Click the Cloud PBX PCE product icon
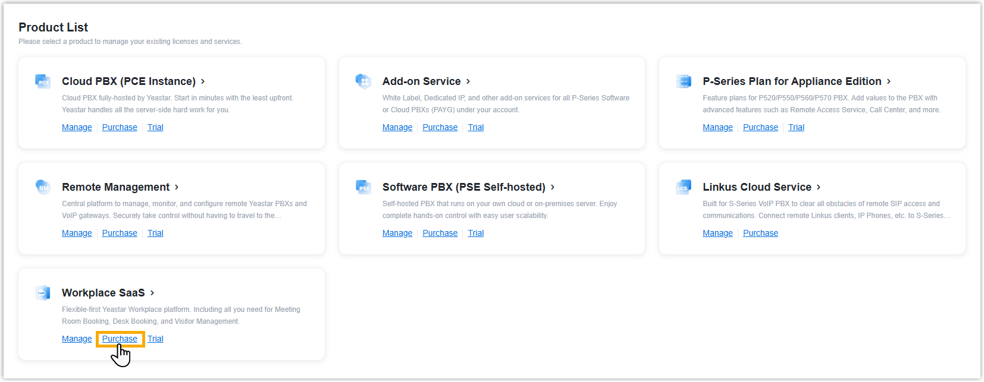This screenshot has width=984, height=382. tap(43, 81)
